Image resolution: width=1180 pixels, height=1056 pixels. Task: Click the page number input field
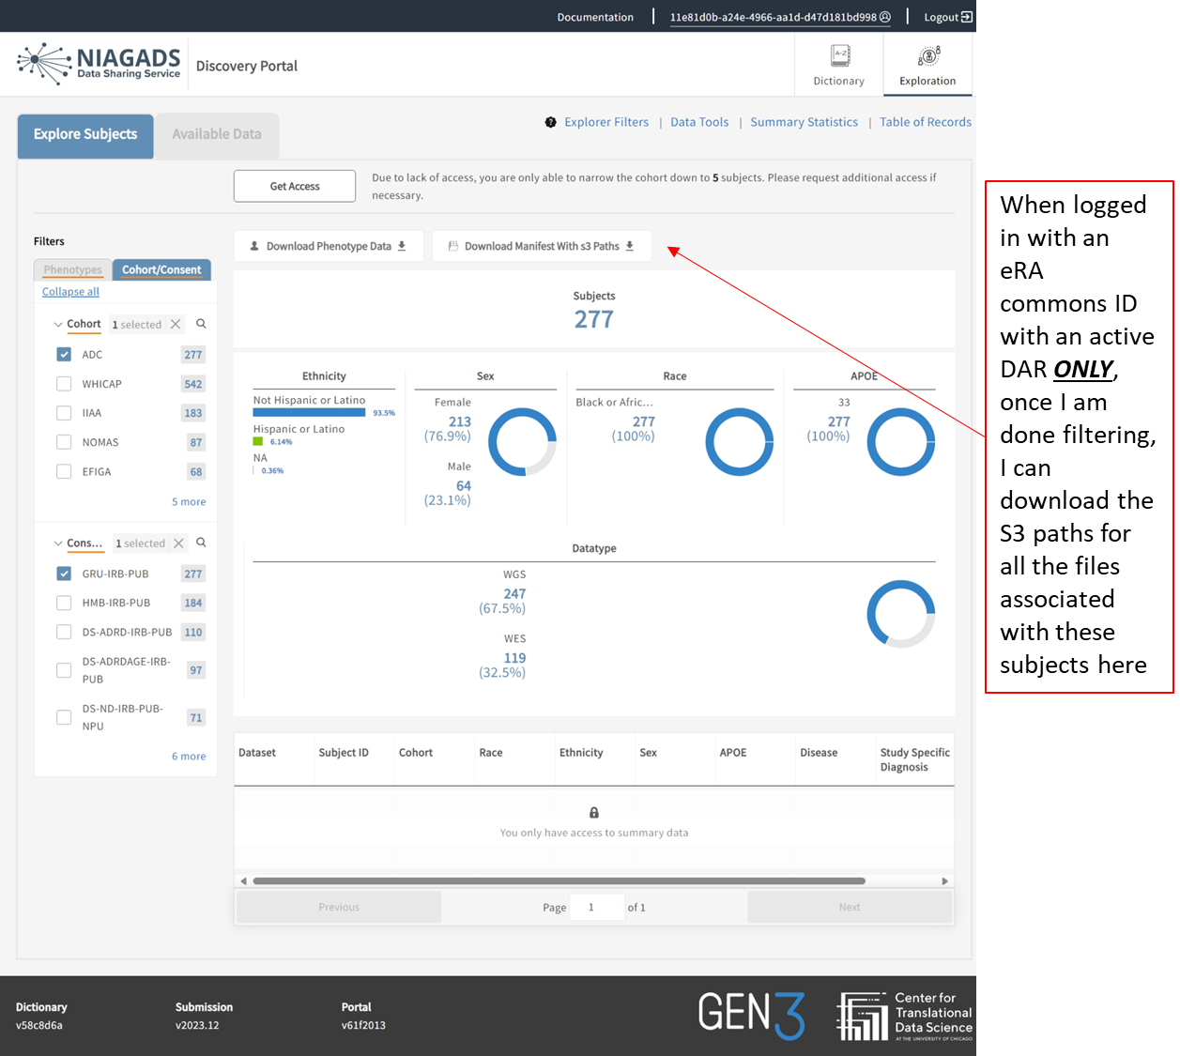pos(596,908)
